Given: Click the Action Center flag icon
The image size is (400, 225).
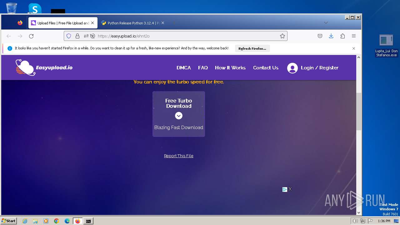Looking at the screenshot, I should (x=370, y=221).
